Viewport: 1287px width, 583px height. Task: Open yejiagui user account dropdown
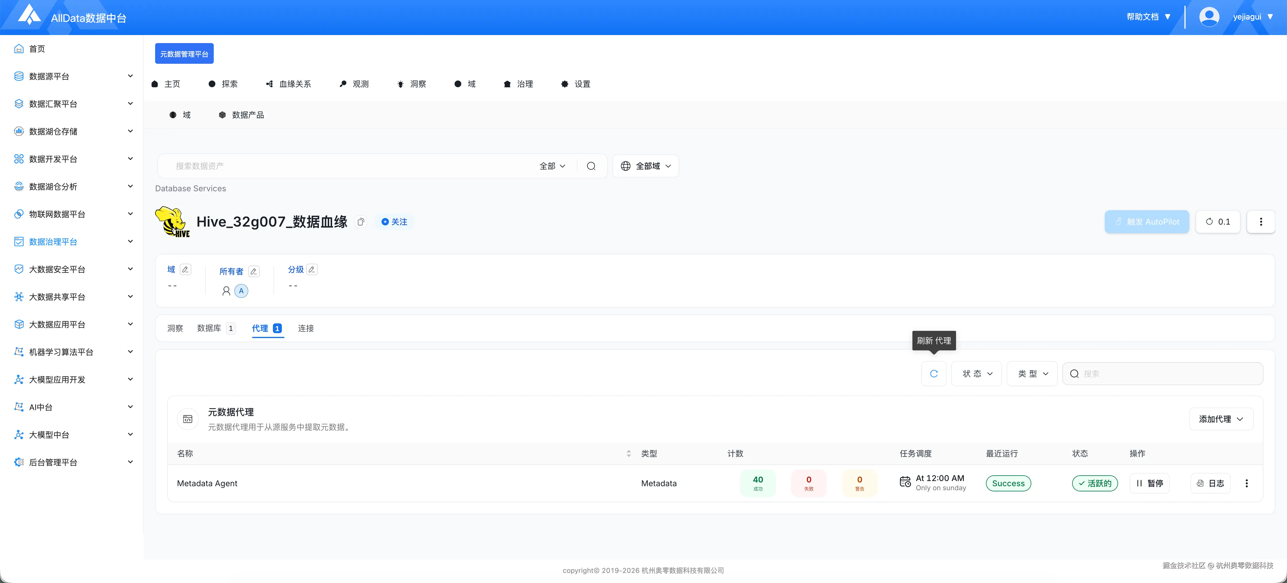[x=1253, y=17]
